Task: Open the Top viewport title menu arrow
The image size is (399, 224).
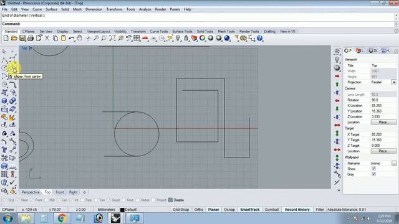Action: point(31,48)
